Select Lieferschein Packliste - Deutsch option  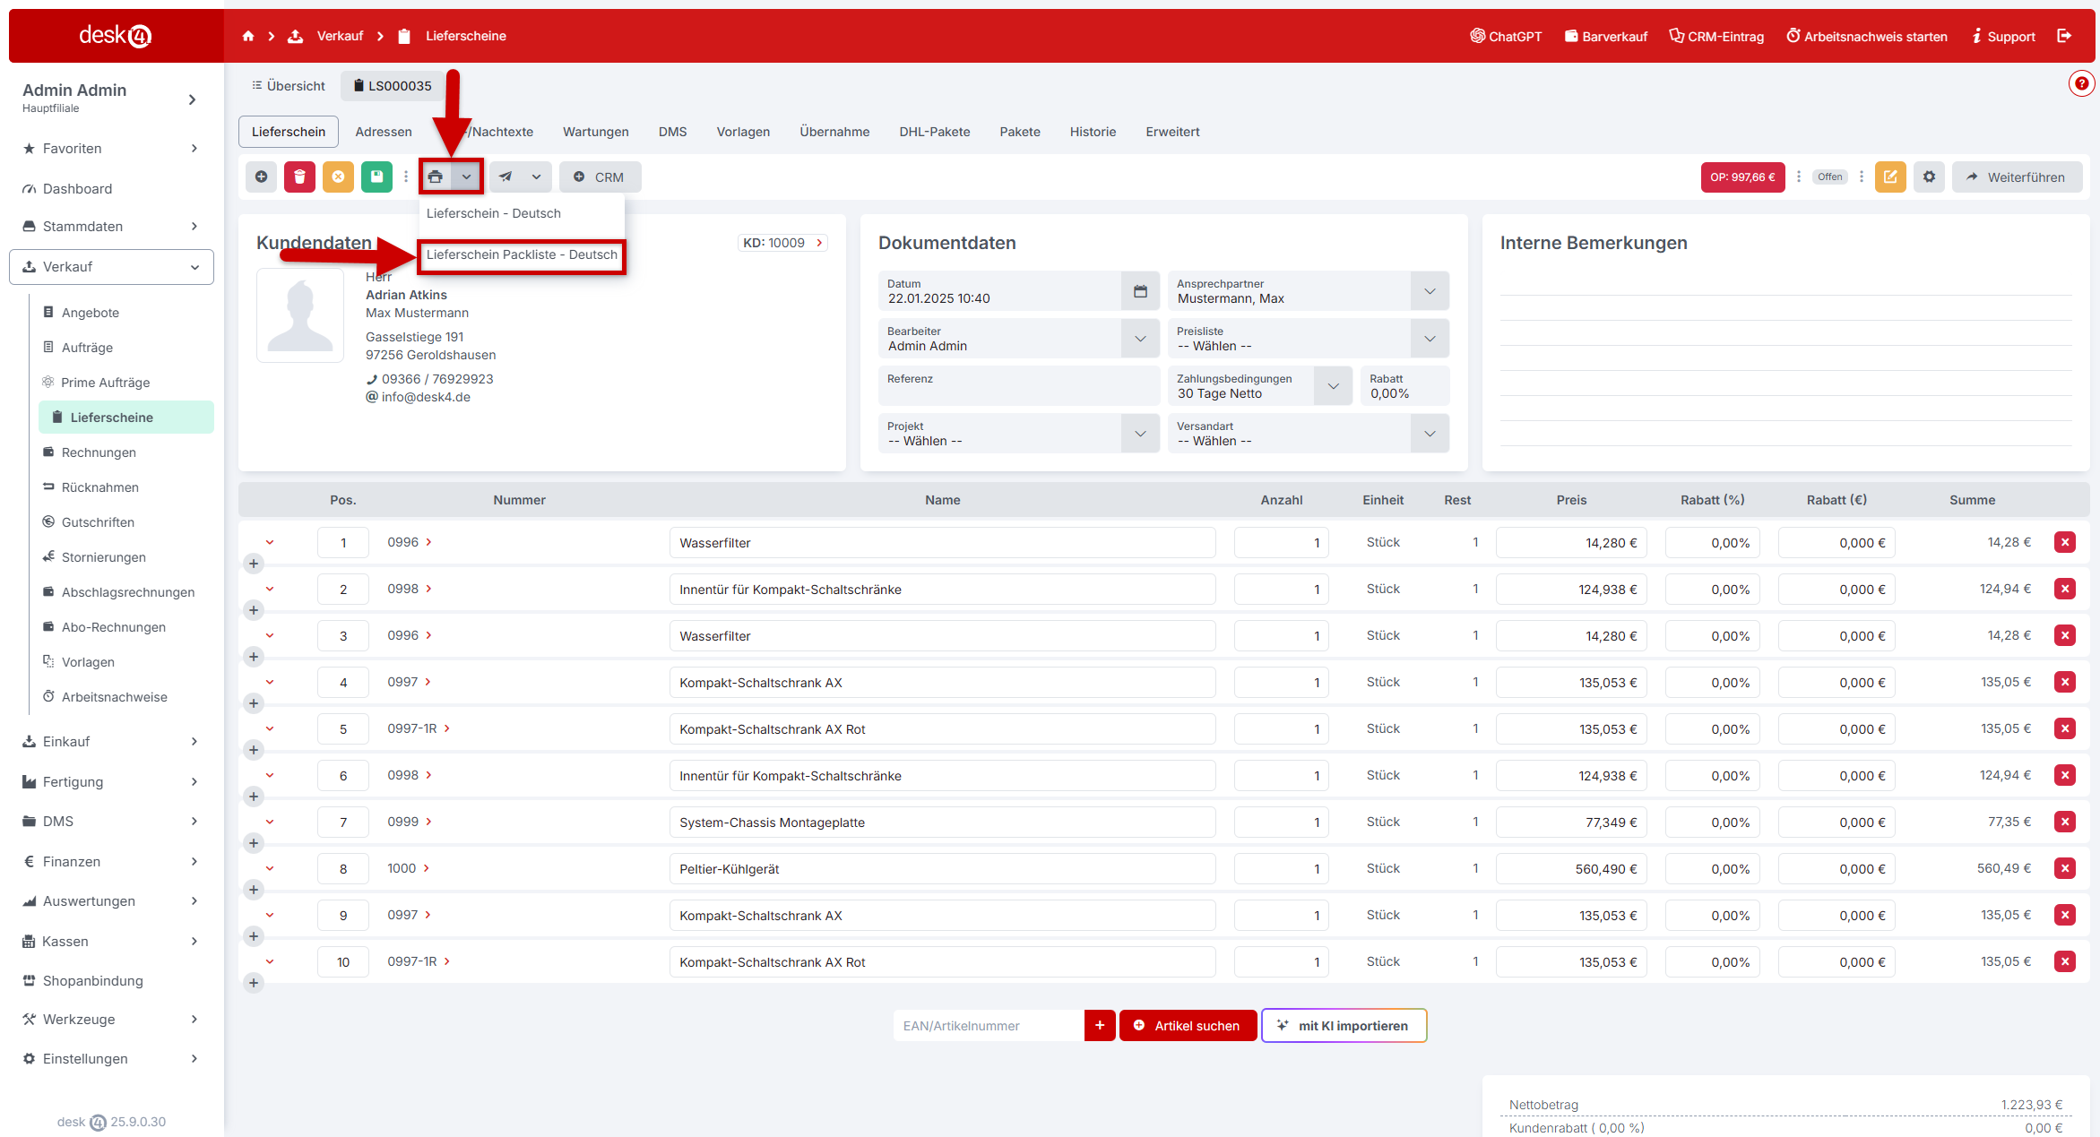coord(522,254)
